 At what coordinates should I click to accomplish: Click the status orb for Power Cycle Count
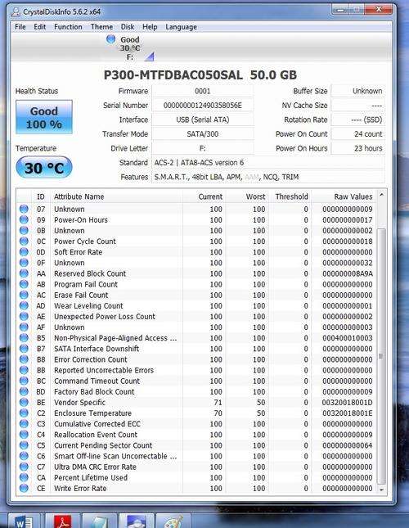point(24,241)
